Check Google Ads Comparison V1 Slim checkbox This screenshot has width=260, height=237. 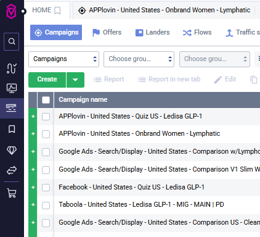(x=46, y=170)
